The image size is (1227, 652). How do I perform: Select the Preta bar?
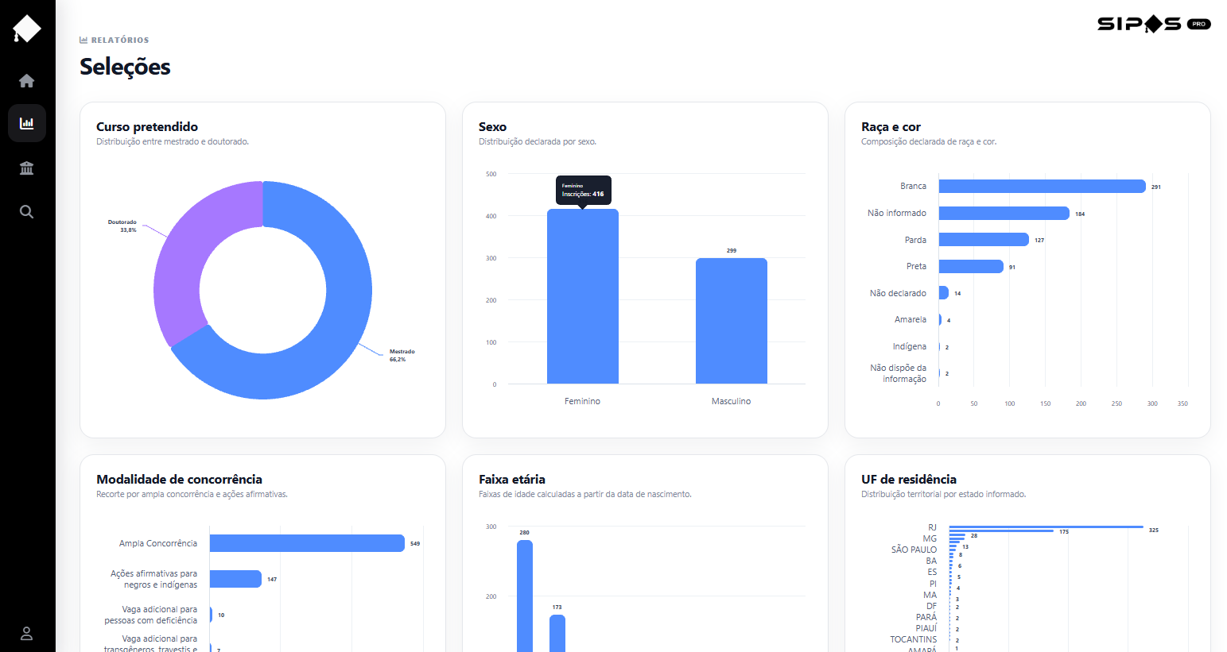point(971,266)
